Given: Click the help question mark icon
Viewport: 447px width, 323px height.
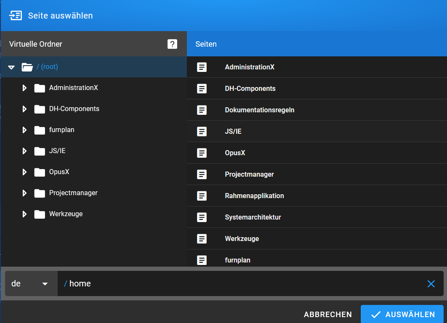Looking at the screenshot, I should coord(172,44).
